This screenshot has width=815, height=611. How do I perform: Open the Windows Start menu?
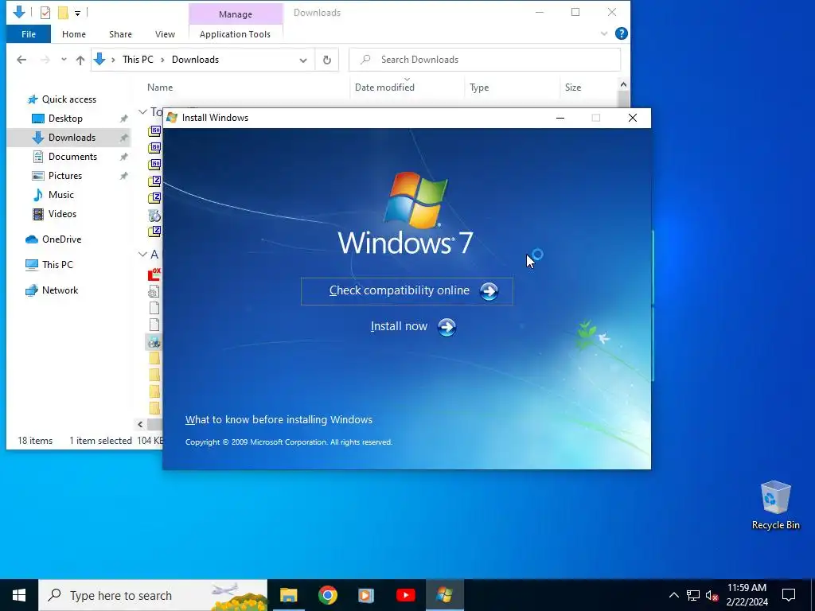pyautogui.click(x=19, y=595)
